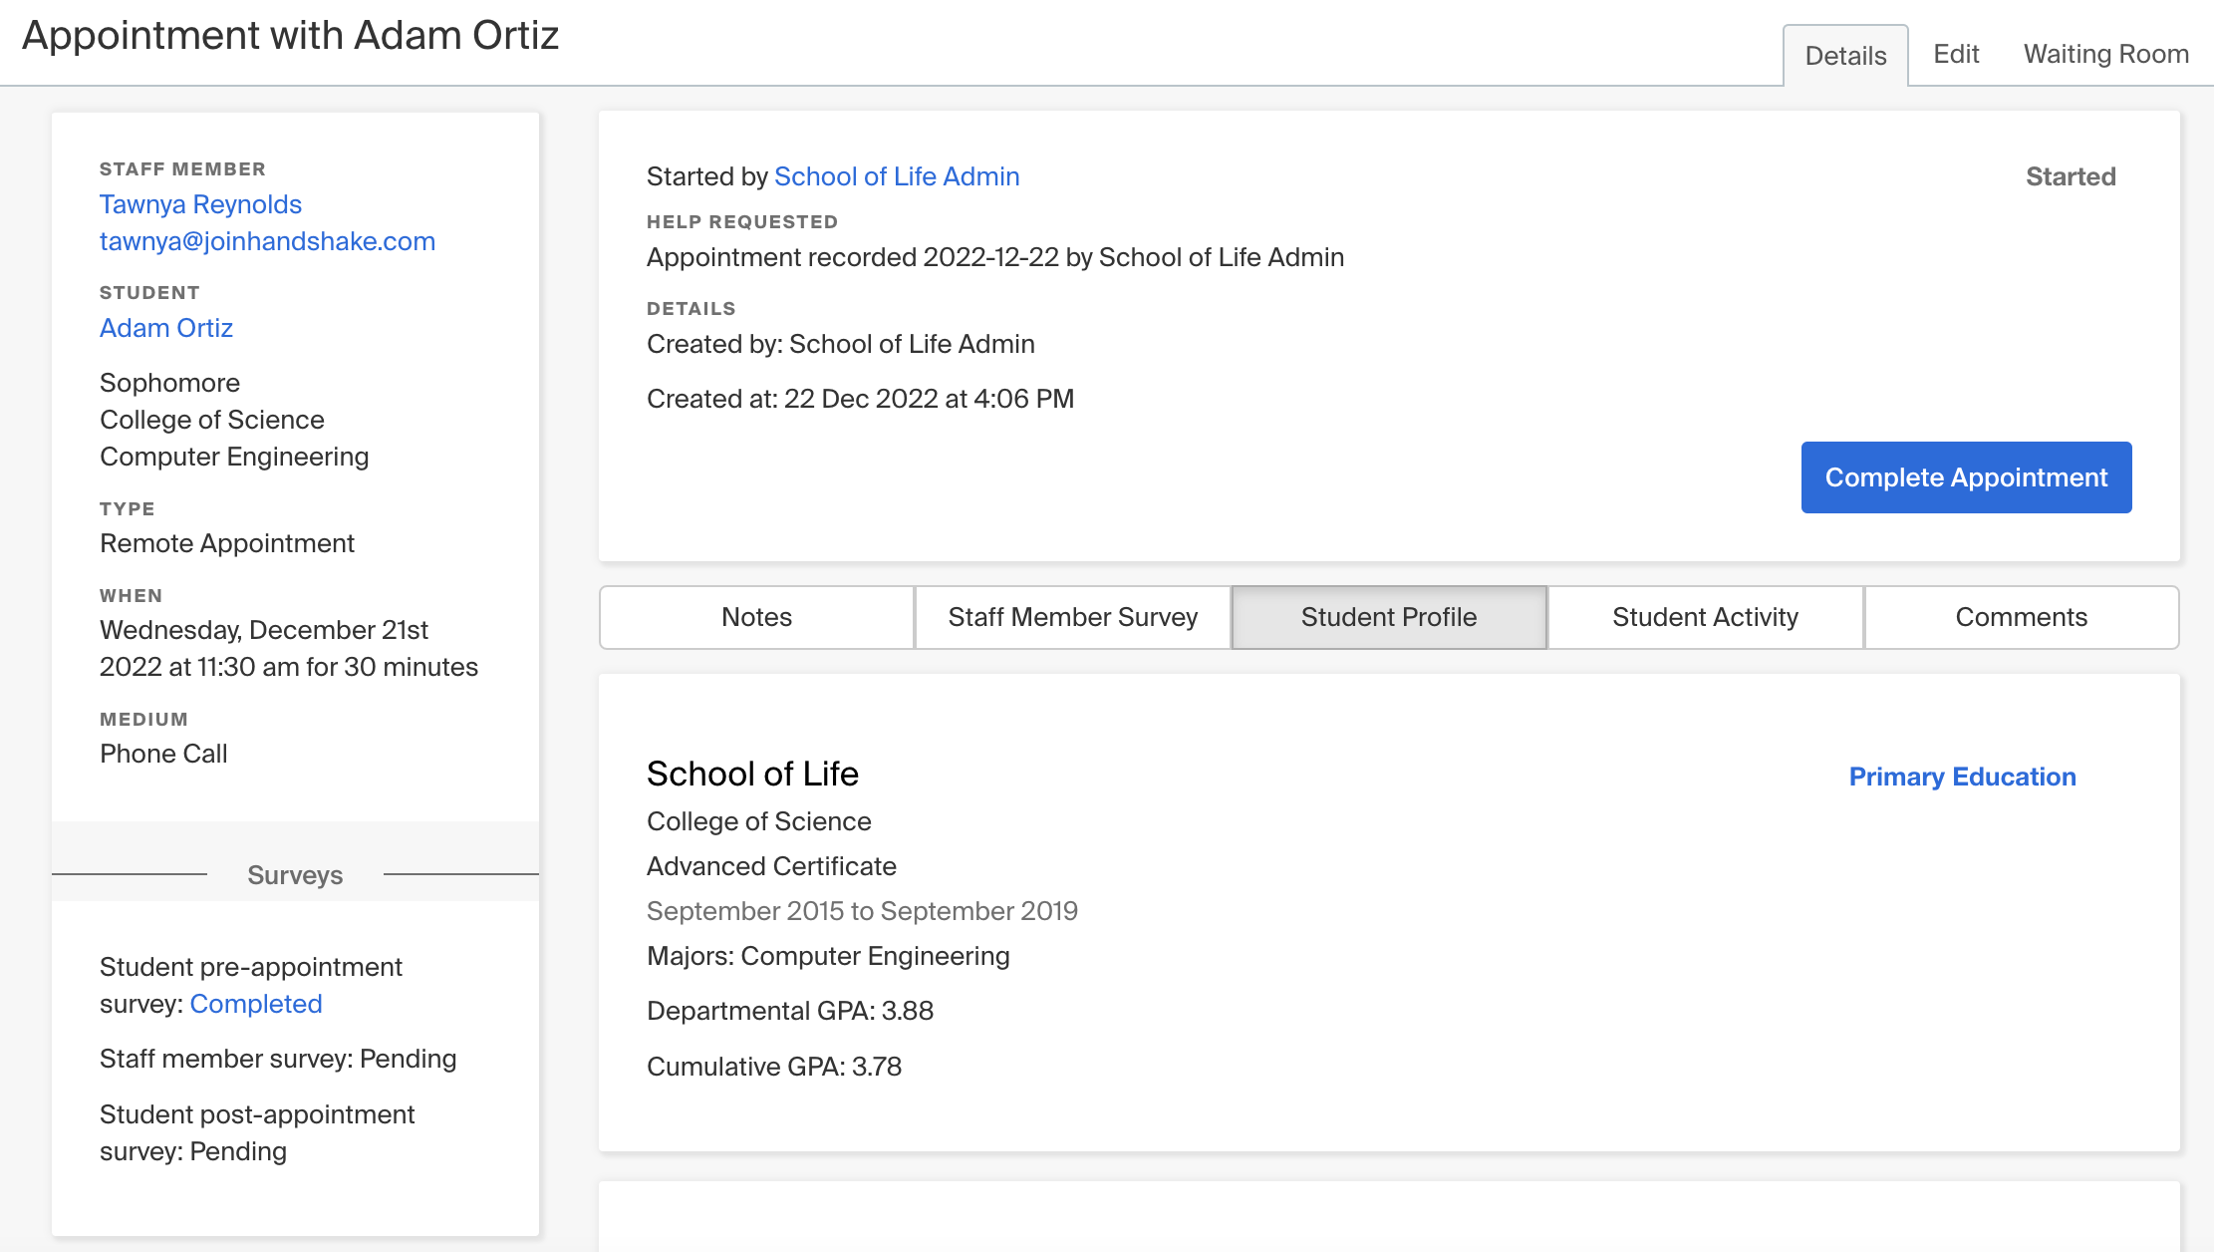Open the Edit tab
Viewport: 2214px width, 1252px height.
(1955, 54)
